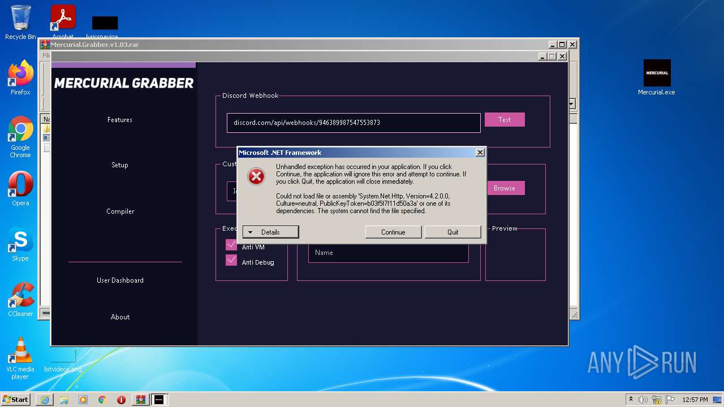724x407 pixels.
Task: Close the Microsoft .NET Framework dialog
Action: pyautogui.click(x=480, y=153)
